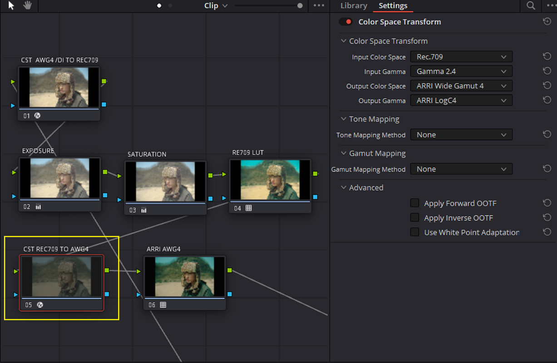The image size is (557, 363).
Task: Open the Output Gamma dropdown
Action: tap(461, 100)
